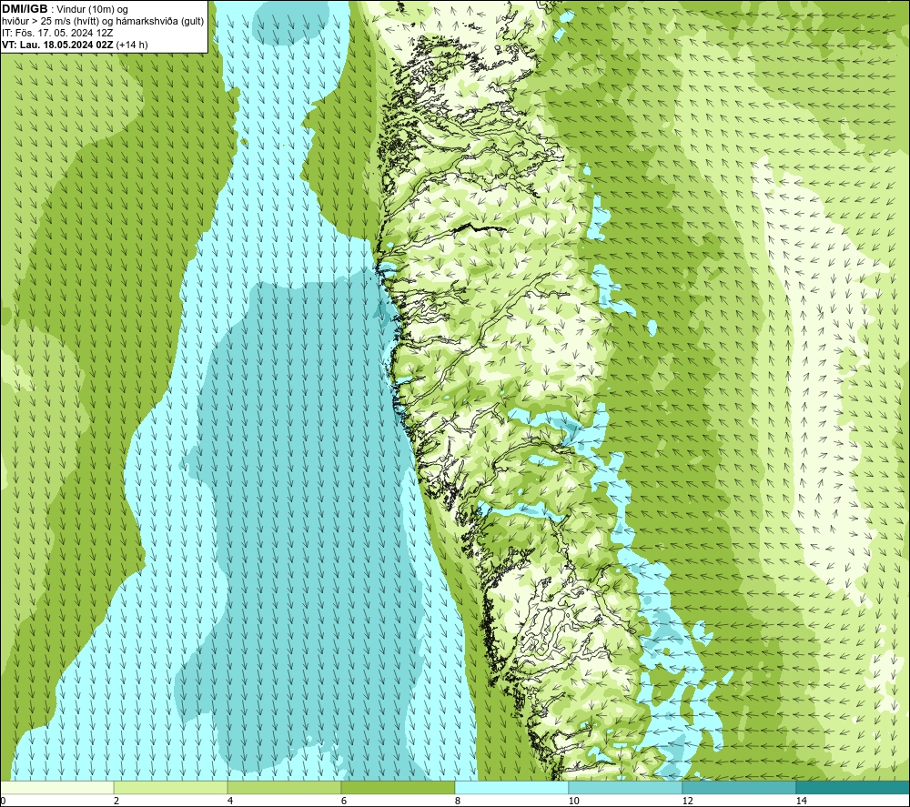Click the '14' label on the color scale
910x807 pixels.
click(x=801, y=802)
